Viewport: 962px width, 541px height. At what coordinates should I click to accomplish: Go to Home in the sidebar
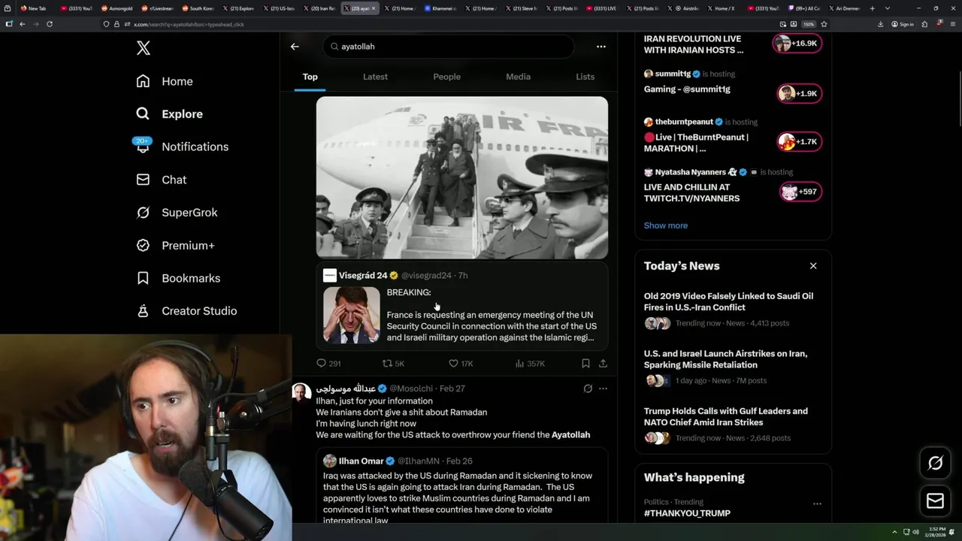point(165,81)
